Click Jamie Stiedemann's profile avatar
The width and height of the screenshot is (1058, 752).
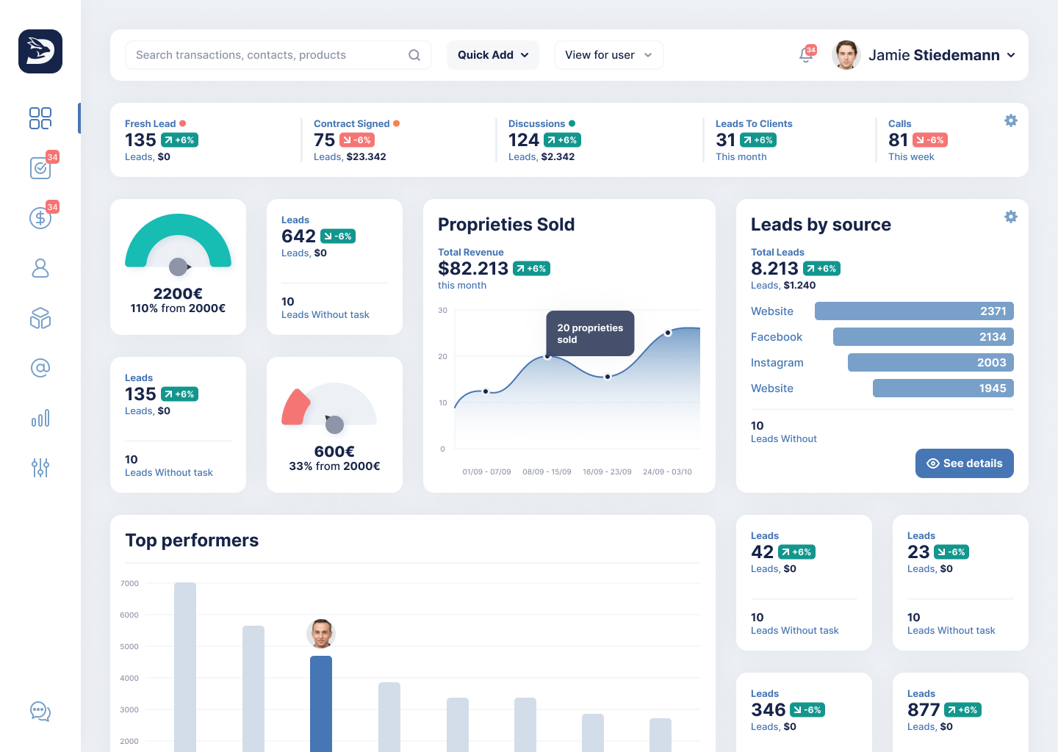point(846,55)
